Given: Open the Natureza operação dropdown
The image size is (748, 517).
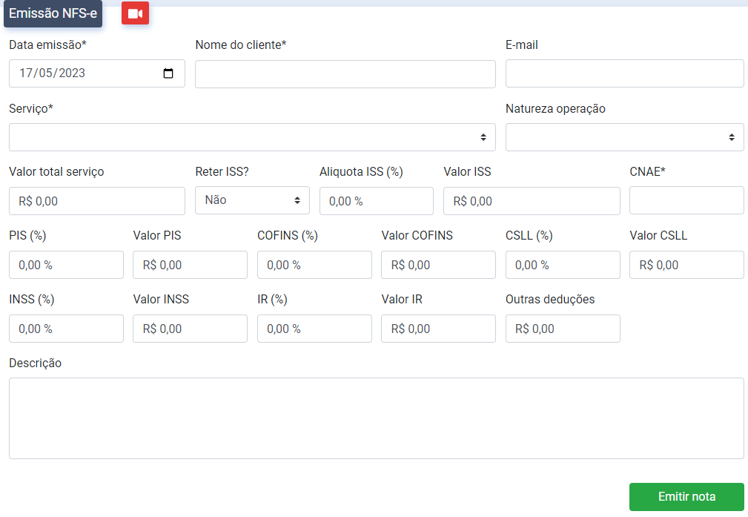Looking at the screenshot, I should [624, 137].
